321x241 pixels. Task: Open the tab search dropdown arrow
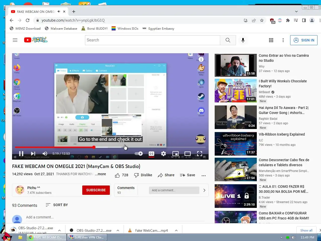296,12
